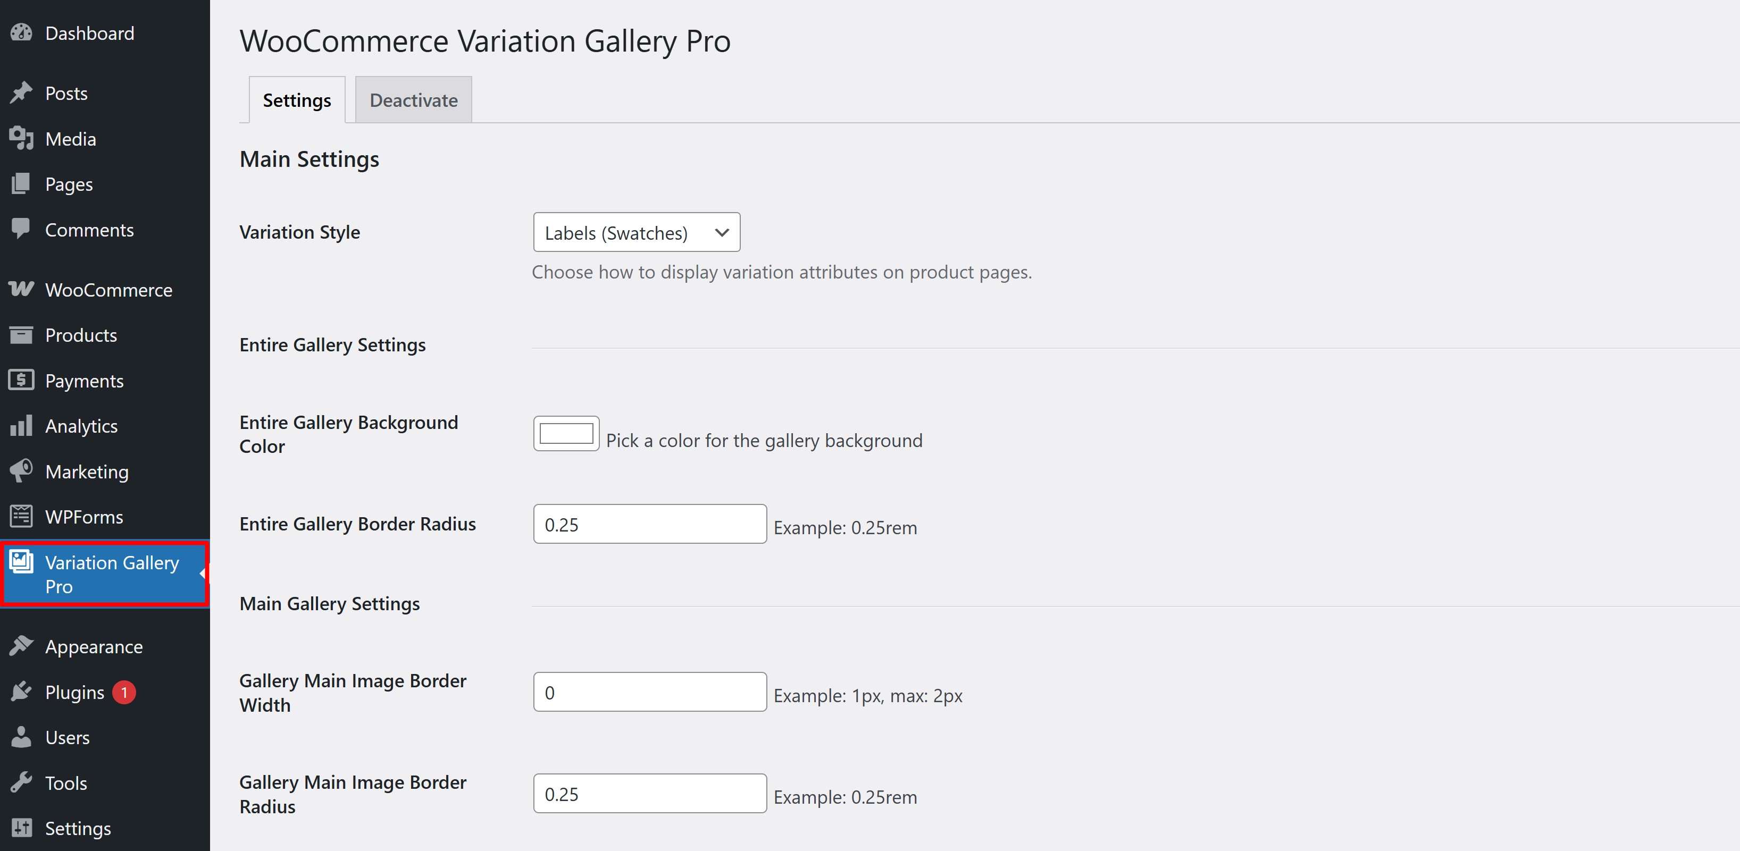Open the Media menu
This screenshot has width=1740, height=851.
pyautogui.click(x=70, y=139)
